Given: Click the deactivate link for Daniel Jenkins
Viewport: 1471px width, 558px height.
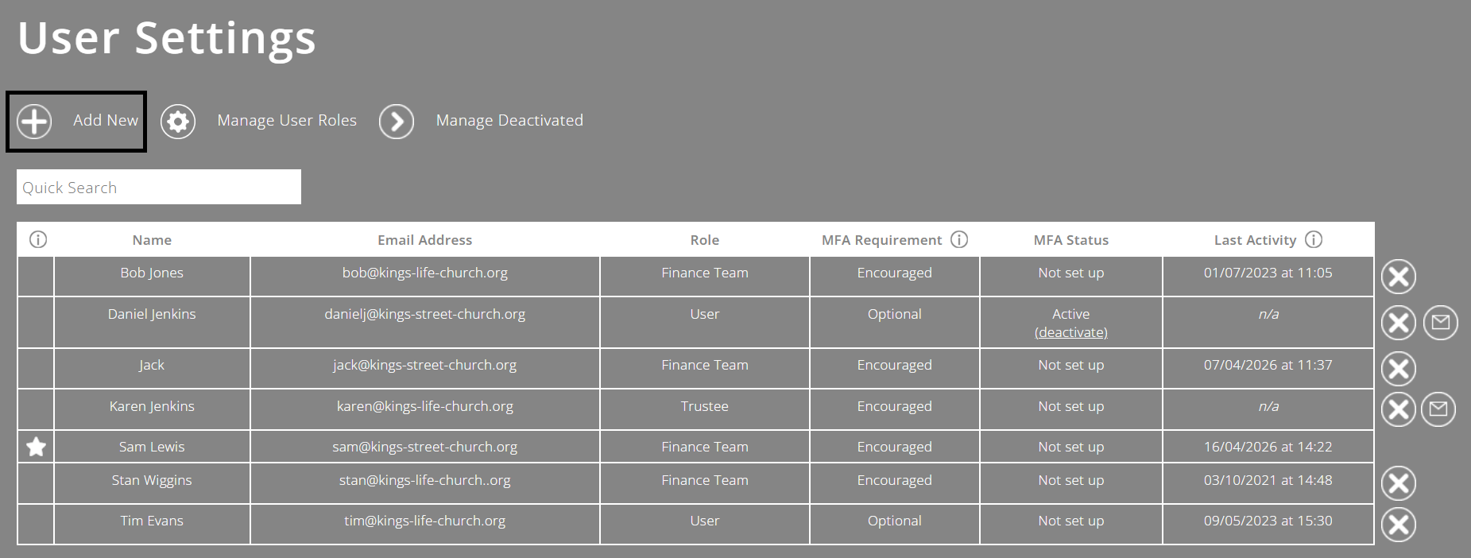Looking at the screenshot, I should [x=1071, y=332].
